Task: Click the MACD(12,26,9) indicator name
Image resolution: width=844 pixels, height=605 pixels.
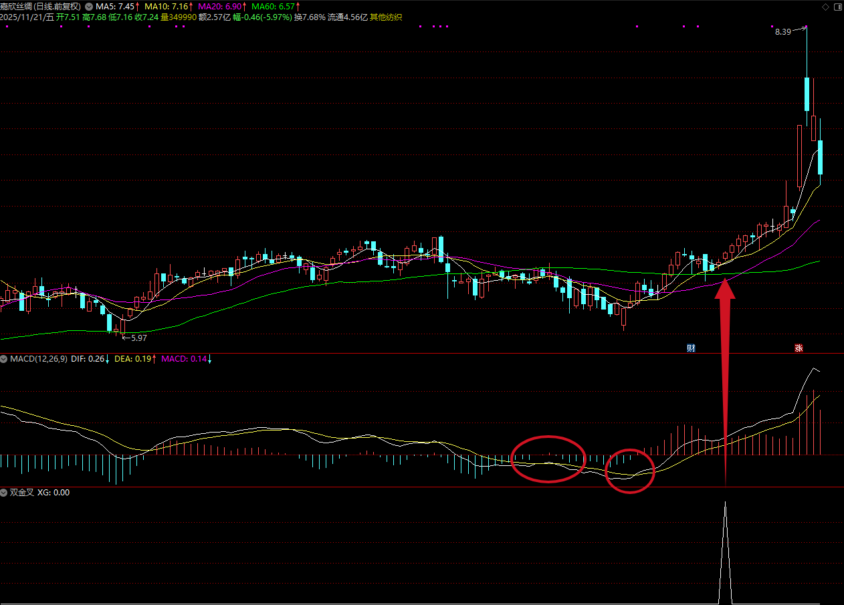Action: pyautogui.click(x=38, y=359)
